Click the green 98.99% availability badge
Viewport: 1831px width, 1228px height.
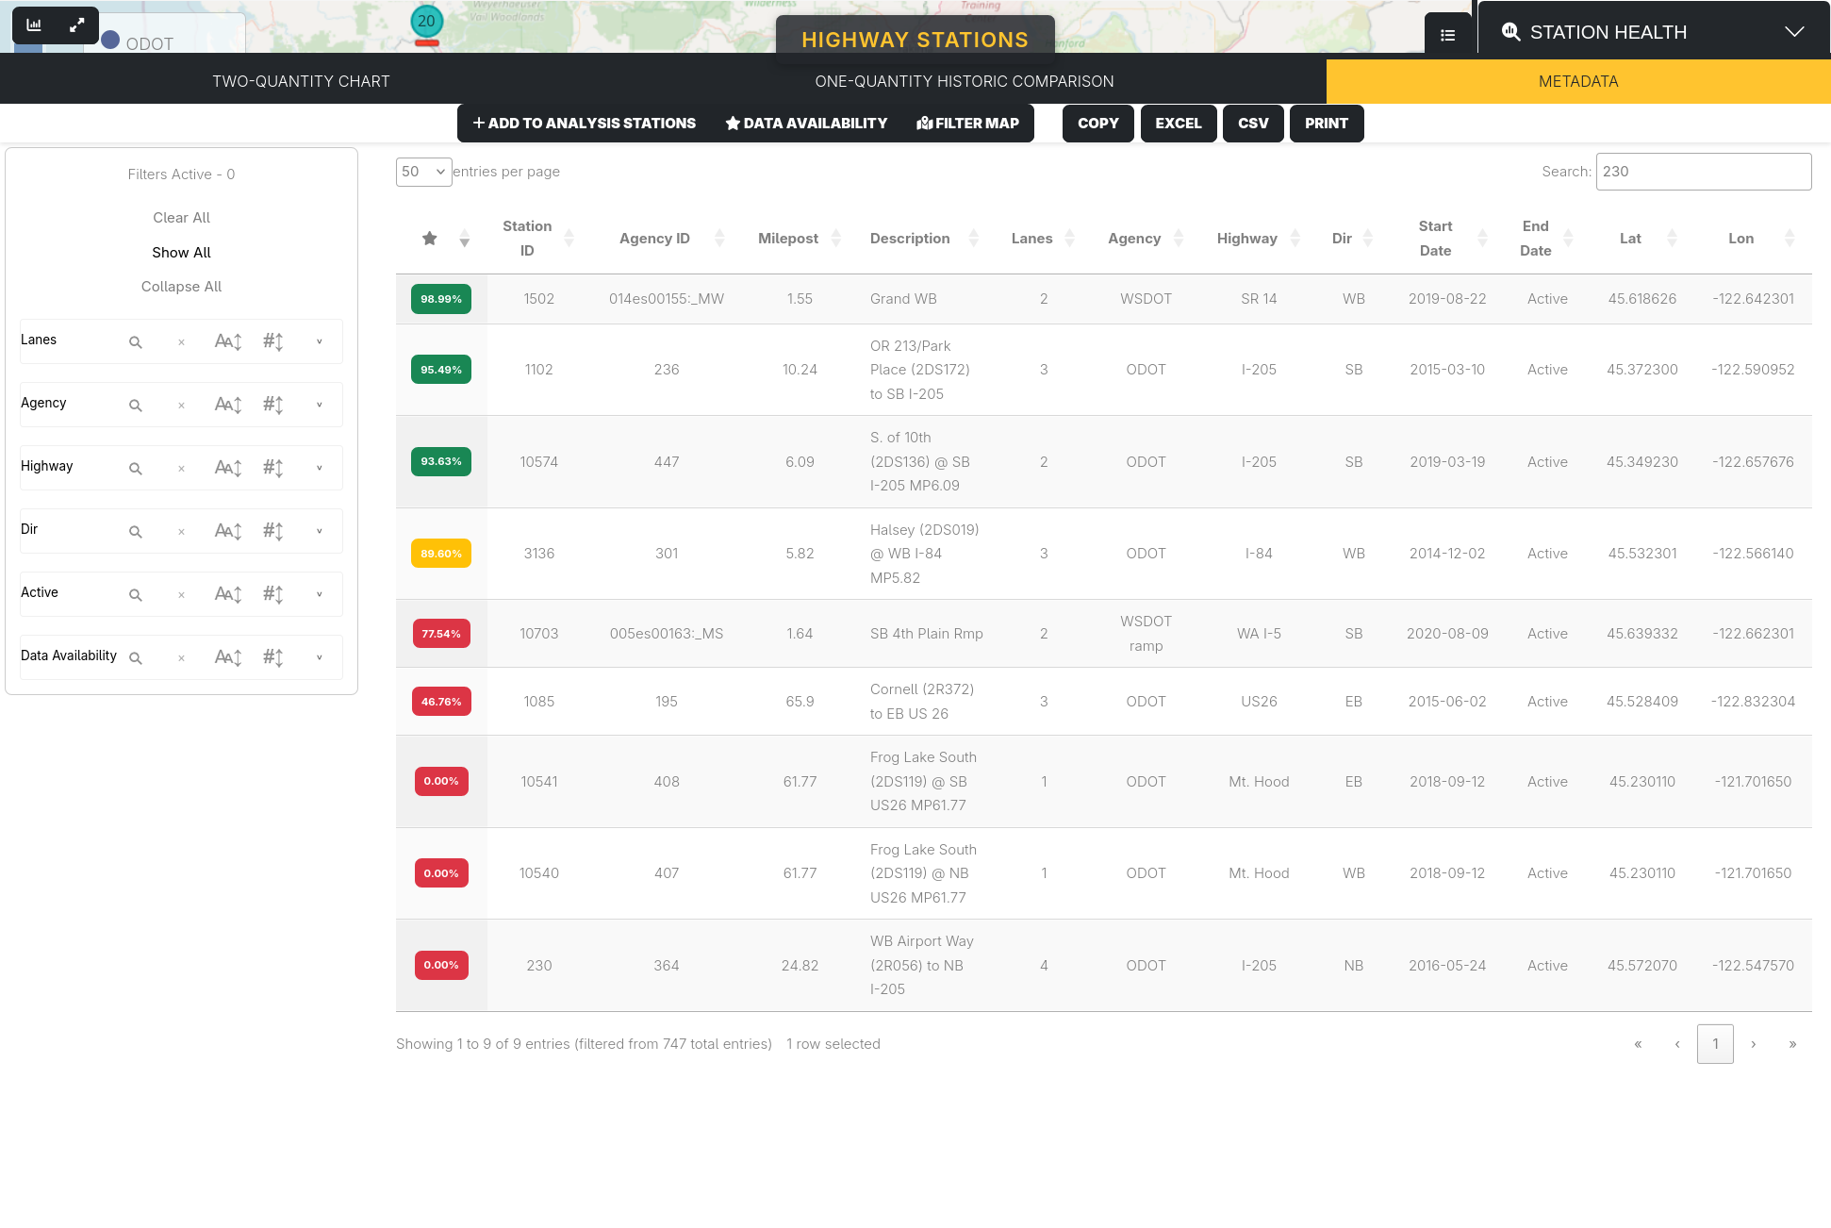[x=441, y=299]
